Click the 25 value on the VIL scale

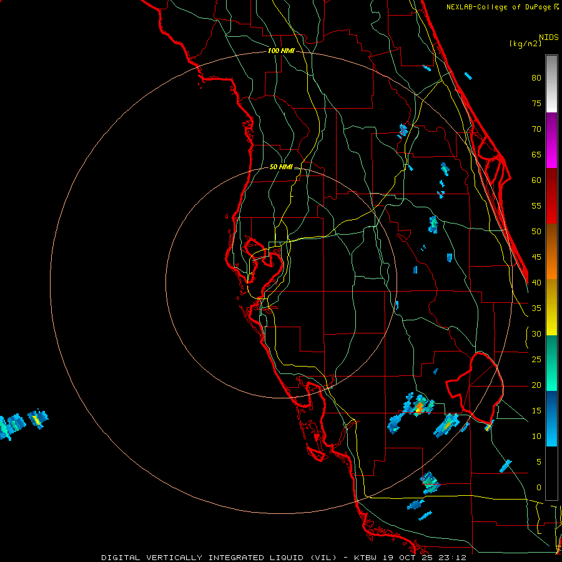point(536,360)
